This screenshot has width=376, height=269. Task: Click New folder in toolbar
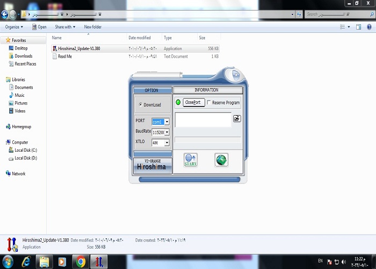coord(93,27)
